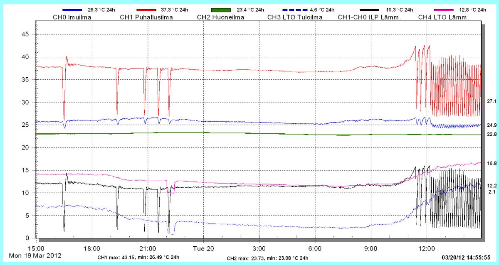Select the CH2 max/min statistics text
Screen dimensions: 499x265
click(x=267, y=258)
